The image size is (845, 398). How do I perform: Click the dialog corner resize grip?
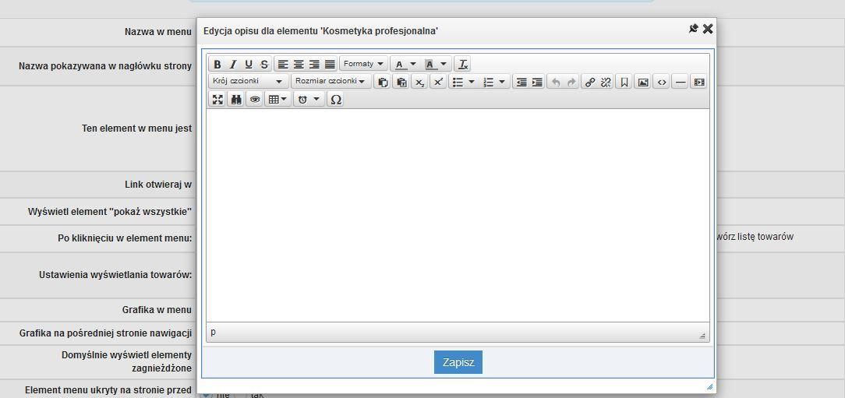[x=709, y=386]
